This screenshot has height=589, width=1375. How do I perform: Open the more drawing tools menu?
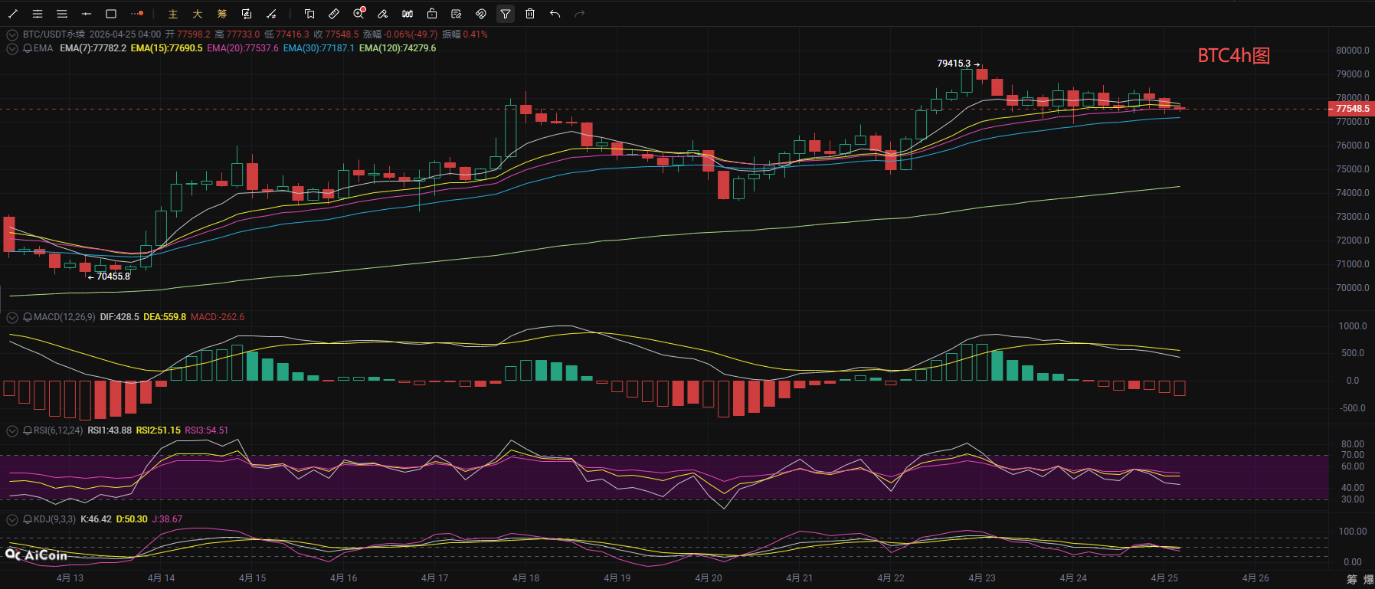(137, 14)
